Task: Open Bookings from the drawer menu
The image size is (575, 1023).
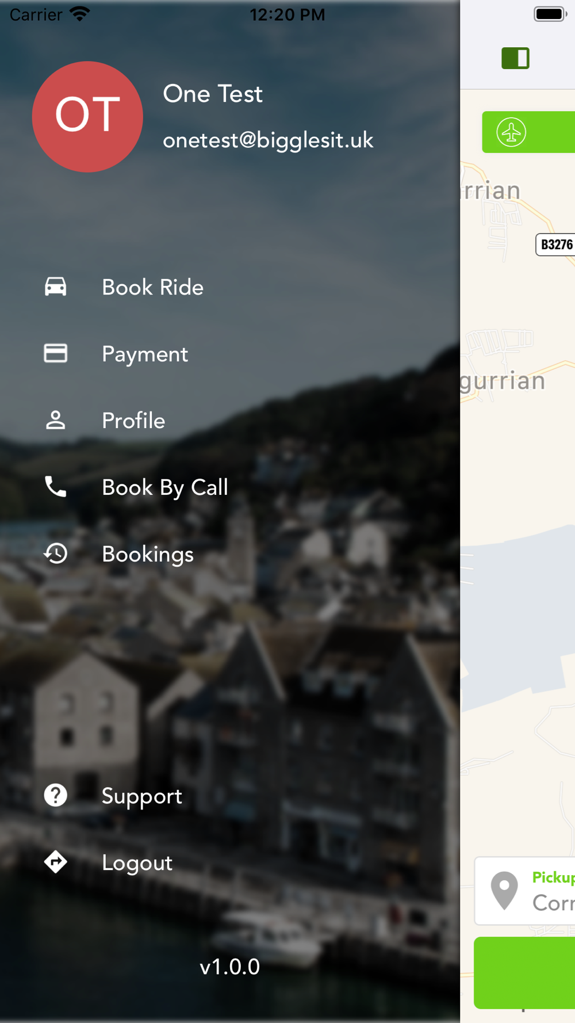Action: click(x=148, y=554)
